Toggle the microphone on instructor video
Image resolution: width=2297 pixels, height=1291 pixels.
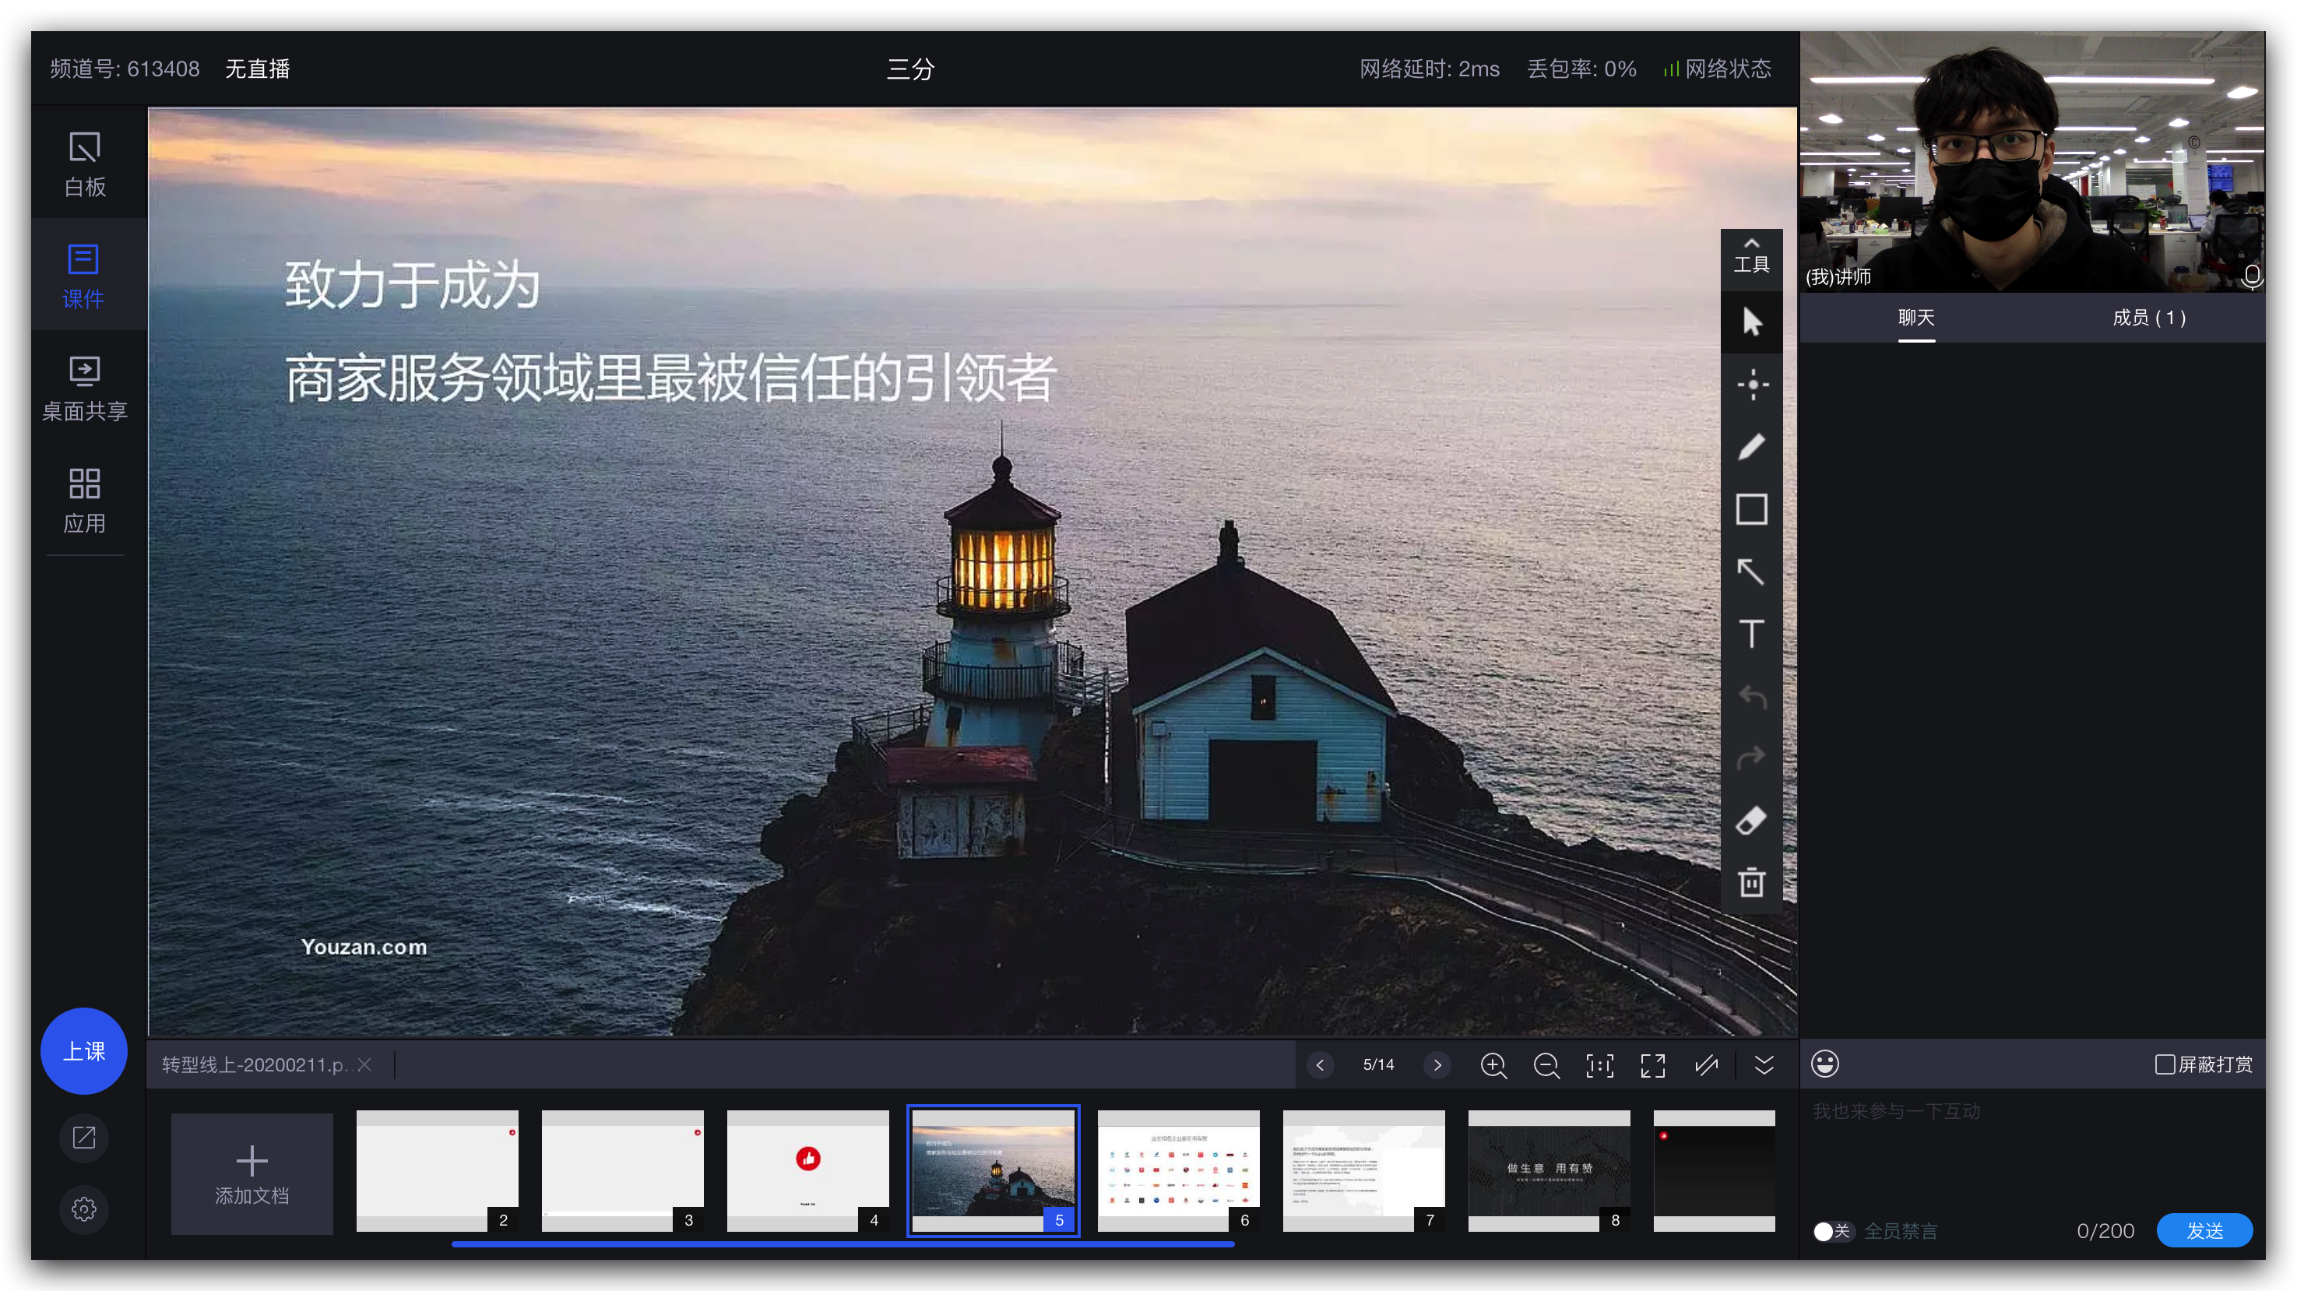(x=2252, y=276)
